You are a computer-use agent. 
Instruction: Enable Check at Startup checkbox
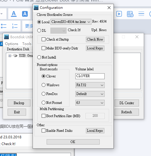[43, 39]
